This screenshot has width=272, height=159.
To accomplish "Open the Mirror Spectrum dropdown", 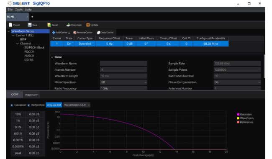I will (123, 82).
